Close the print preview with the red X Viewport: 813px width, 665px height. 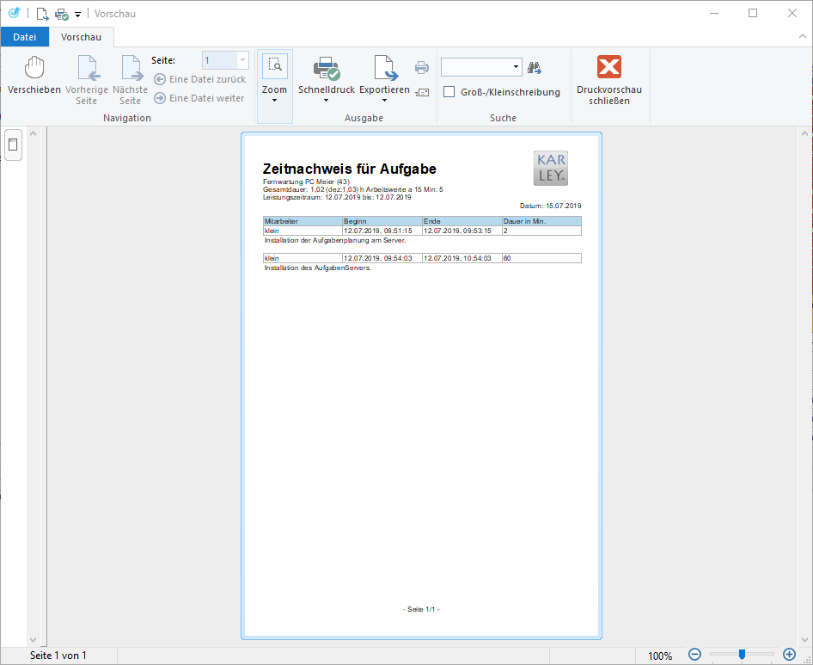(608, 67)
